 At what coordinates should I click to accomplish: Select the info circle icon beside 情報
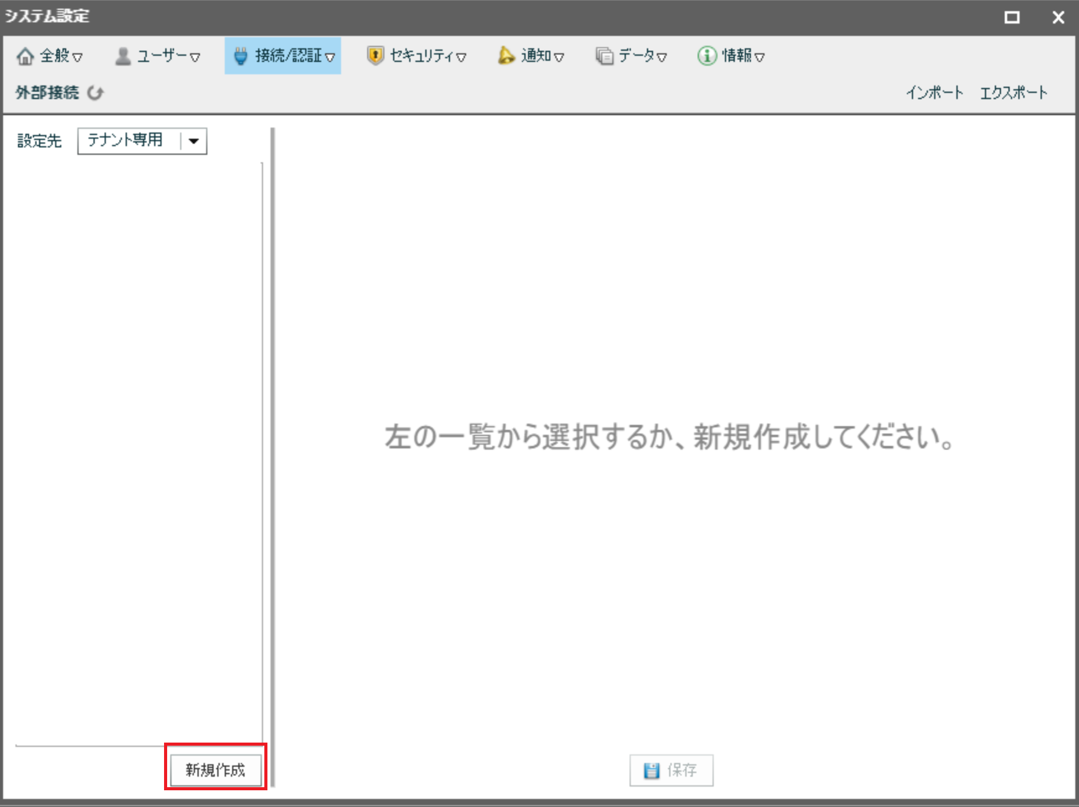[x=706, y=55]
